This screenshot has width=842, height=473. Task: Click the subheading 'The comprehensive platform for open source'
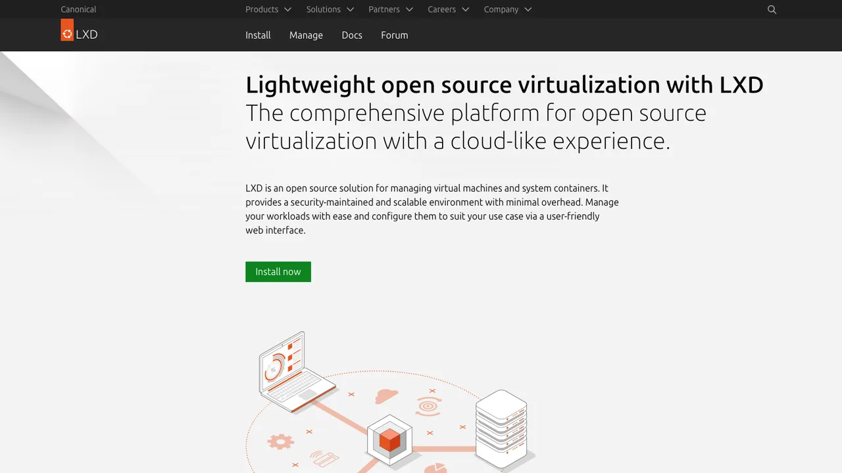476,113
